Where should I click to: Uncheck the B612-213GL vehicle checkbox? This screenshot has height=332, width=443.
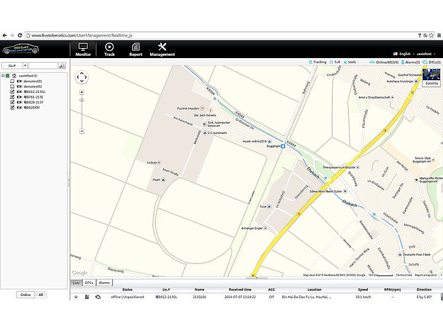point(12,92)
